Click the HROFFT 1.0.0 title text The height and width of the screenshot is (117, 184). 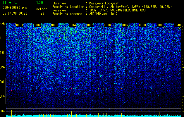(23, 2)
